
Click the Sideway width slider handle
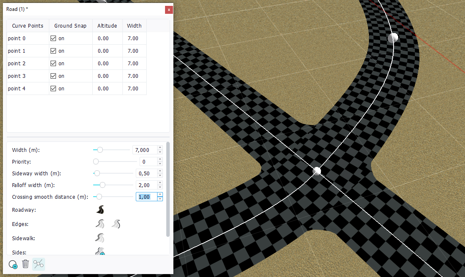(97, 173)
